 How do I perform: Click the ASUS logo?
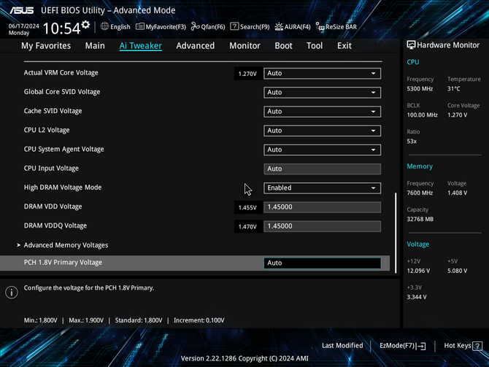pos(21,11)
